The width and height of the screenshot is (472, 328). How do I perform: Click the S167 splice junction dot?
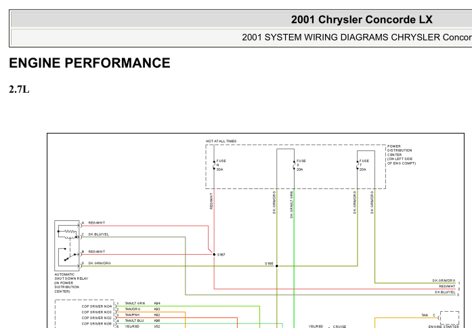pyautogui.click(x=214, y=255)
